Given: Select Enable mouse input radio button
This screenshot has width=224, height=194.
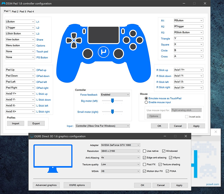Looking at the screenshot, I should 146,103.
